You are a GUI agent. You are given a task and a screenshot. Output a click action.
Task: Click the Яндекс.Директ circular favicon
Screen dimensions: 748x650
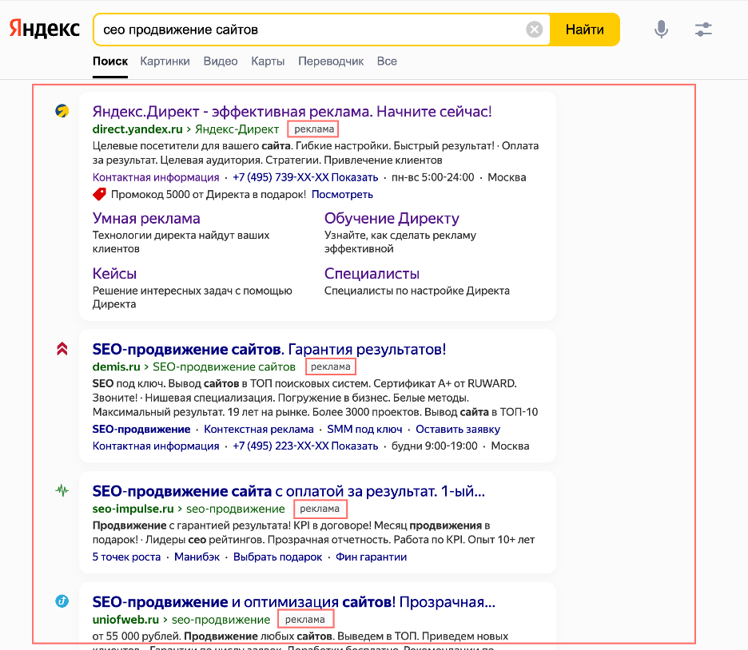(60, 112)
